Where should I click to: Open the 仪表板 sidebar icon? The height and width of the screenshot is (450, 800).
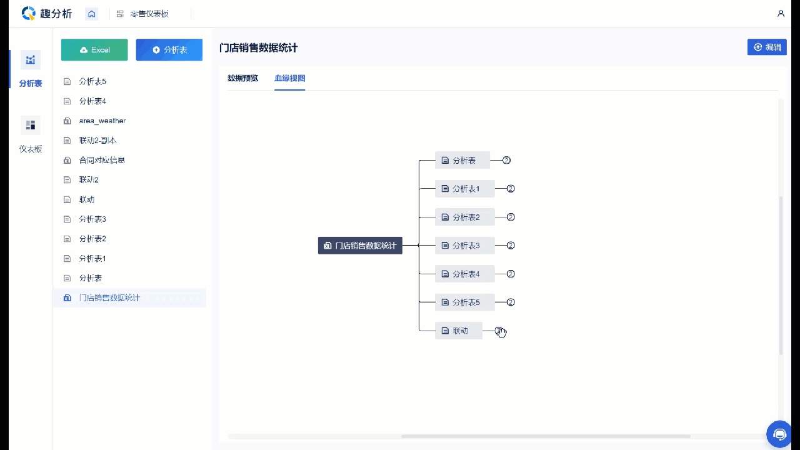(30, 125)
